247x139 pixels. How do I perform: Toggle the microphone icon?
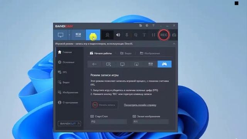pyautogui.click(x=127, y=35)
